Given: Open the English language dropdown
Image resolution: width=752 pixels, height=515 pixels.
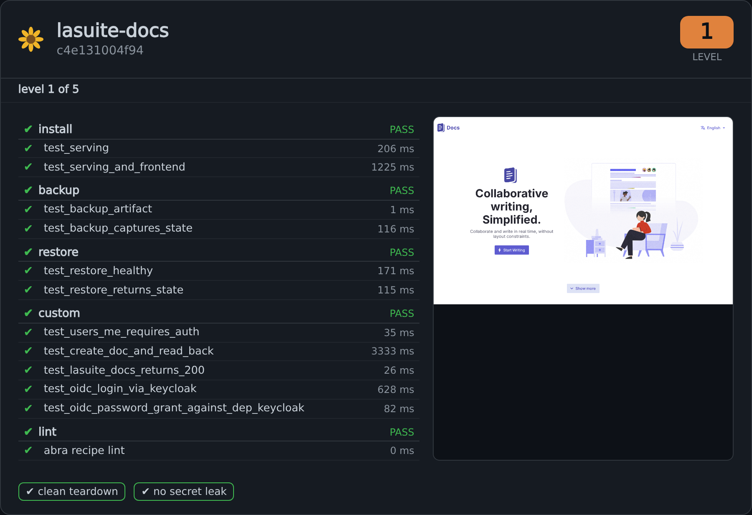Looking at the screenshot, I should coord(713,128).
